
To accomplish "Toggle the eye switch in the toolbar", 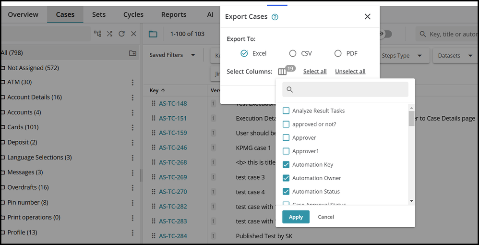I will click(x=385, y=34).
